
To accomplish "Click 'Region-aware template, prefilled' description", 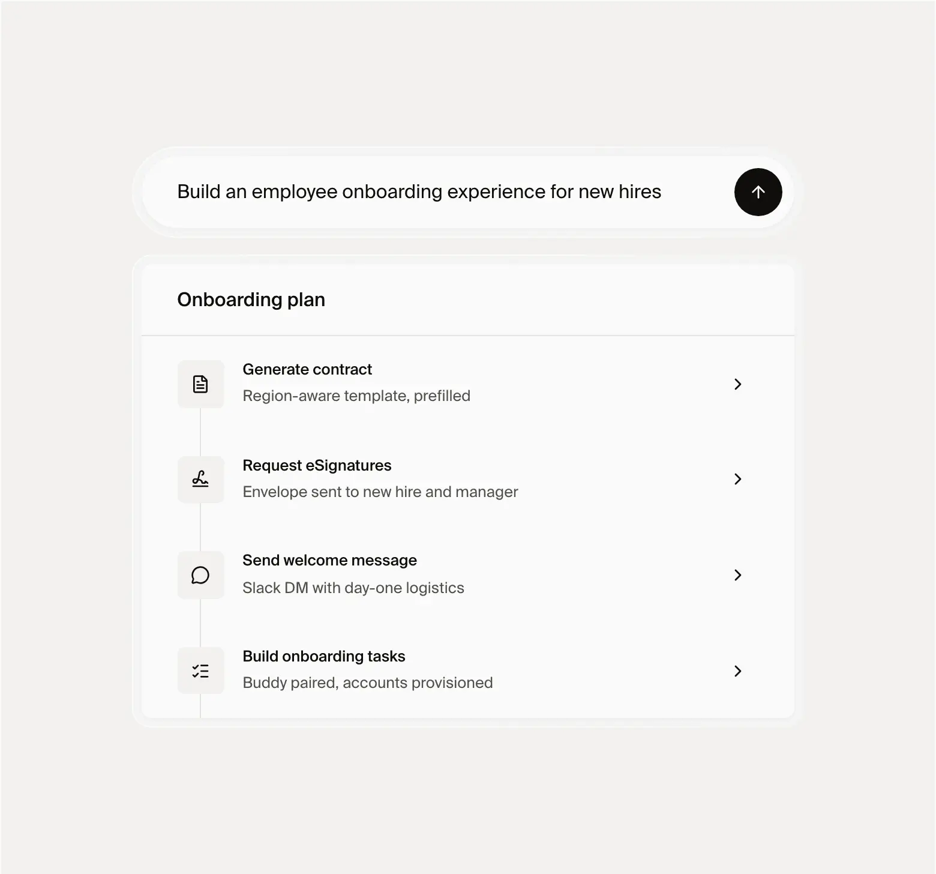I will (x=356, y=396).
